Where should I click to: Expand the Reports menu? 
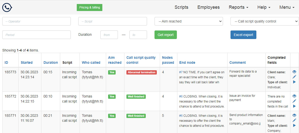pyautogui.click(x=238, y=7)
